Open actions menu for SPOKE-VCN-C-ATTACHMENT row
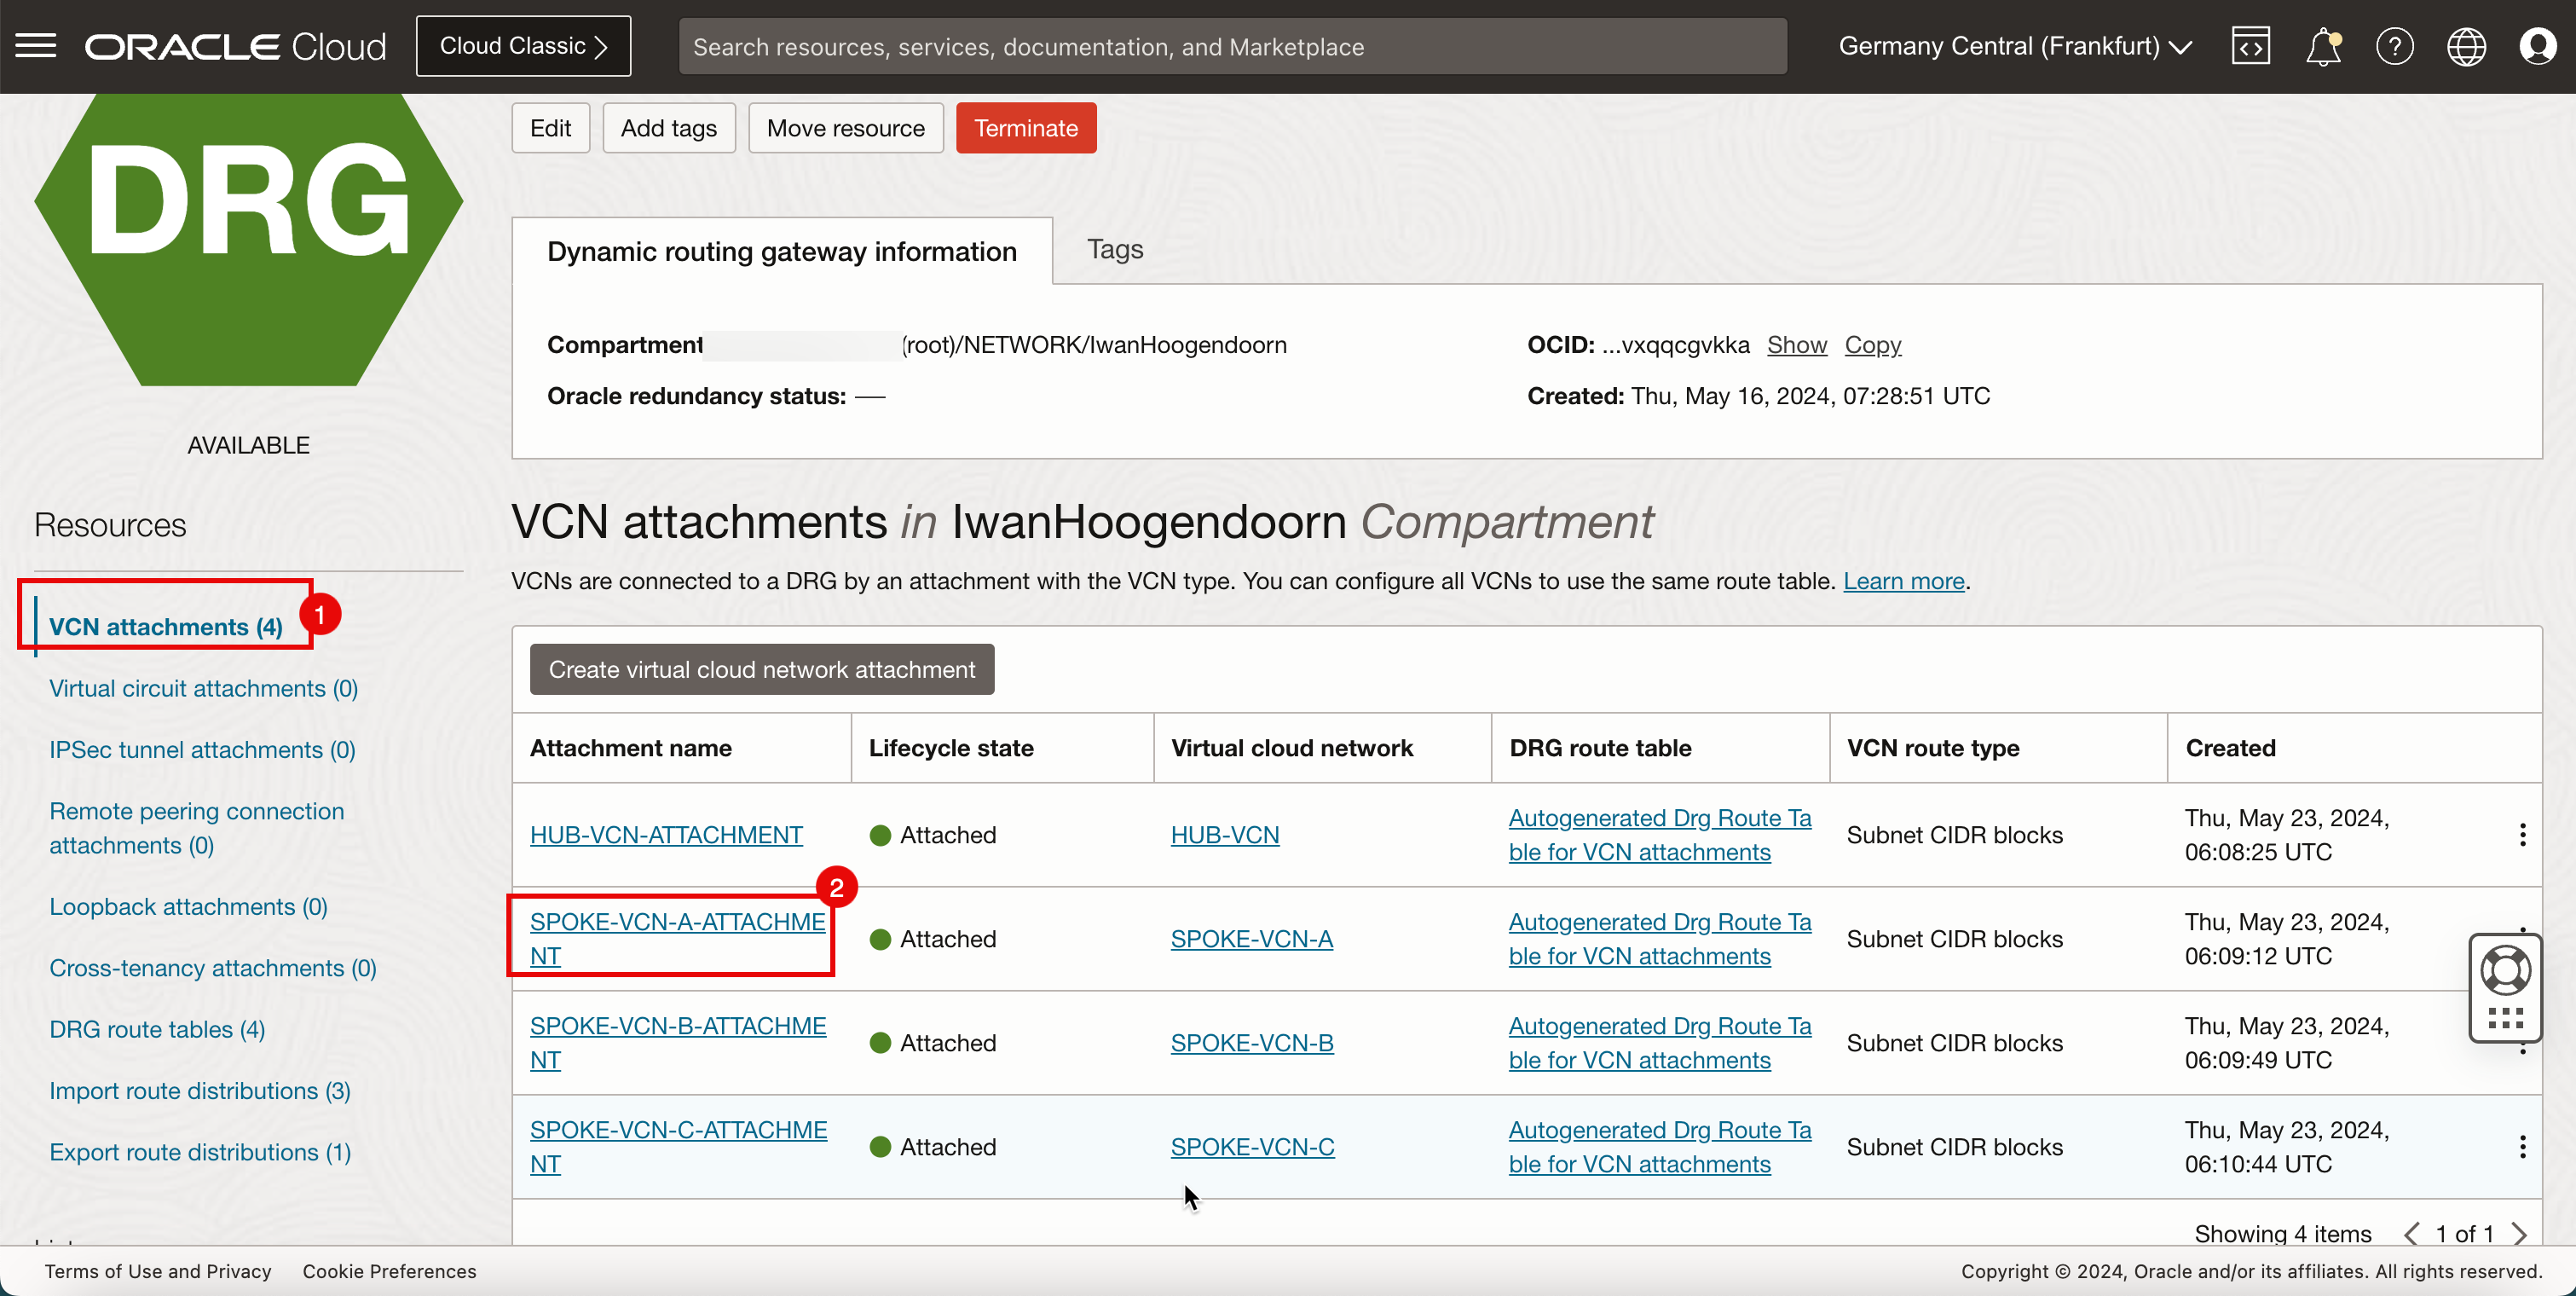Screen dimensions: 2576x1296 pos(2522,1147)
